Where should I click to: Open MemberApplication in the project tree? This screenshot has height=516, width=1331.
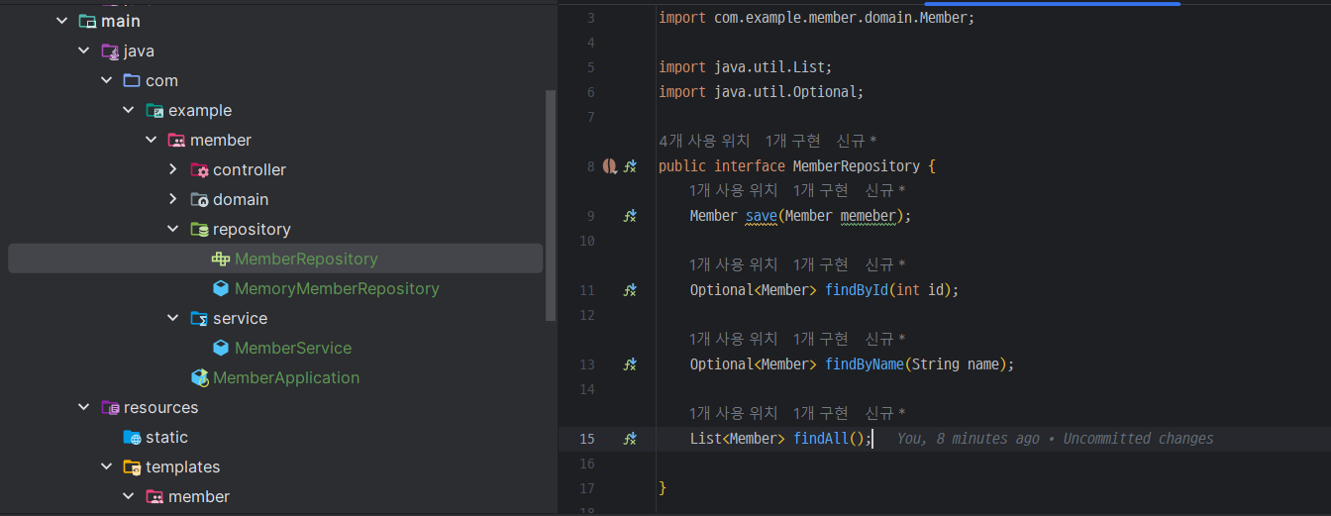tap(286, 377)
